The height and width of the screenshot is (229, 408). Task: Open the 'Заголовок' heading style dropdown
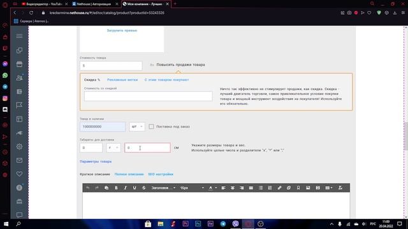tap(163, 188)
